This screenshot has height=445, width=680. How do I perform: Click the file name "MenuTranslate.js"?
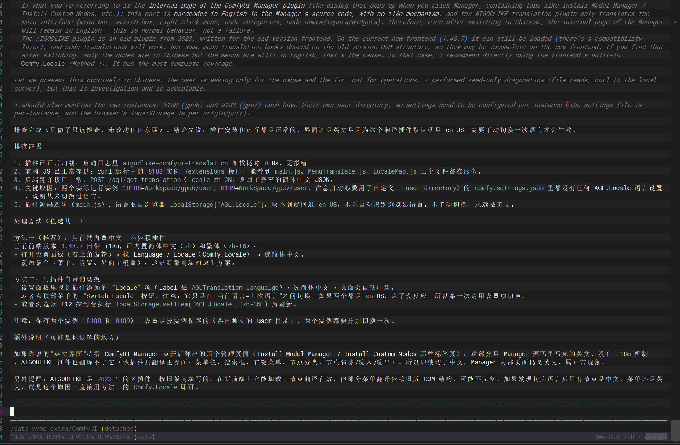(x=337, y=171)
